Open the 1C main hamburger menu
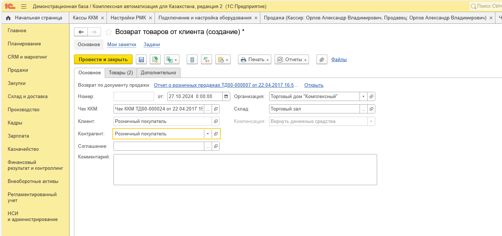The image size is (502, 236). coord(24,7)
